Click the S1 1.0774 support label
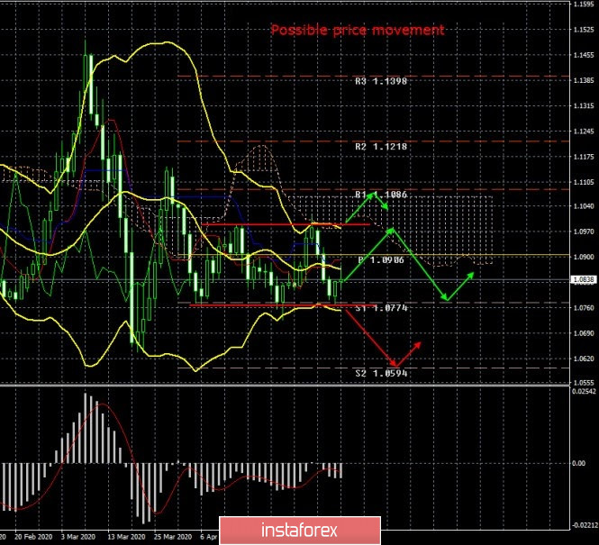599x545 pixels. tap(381, 308)
